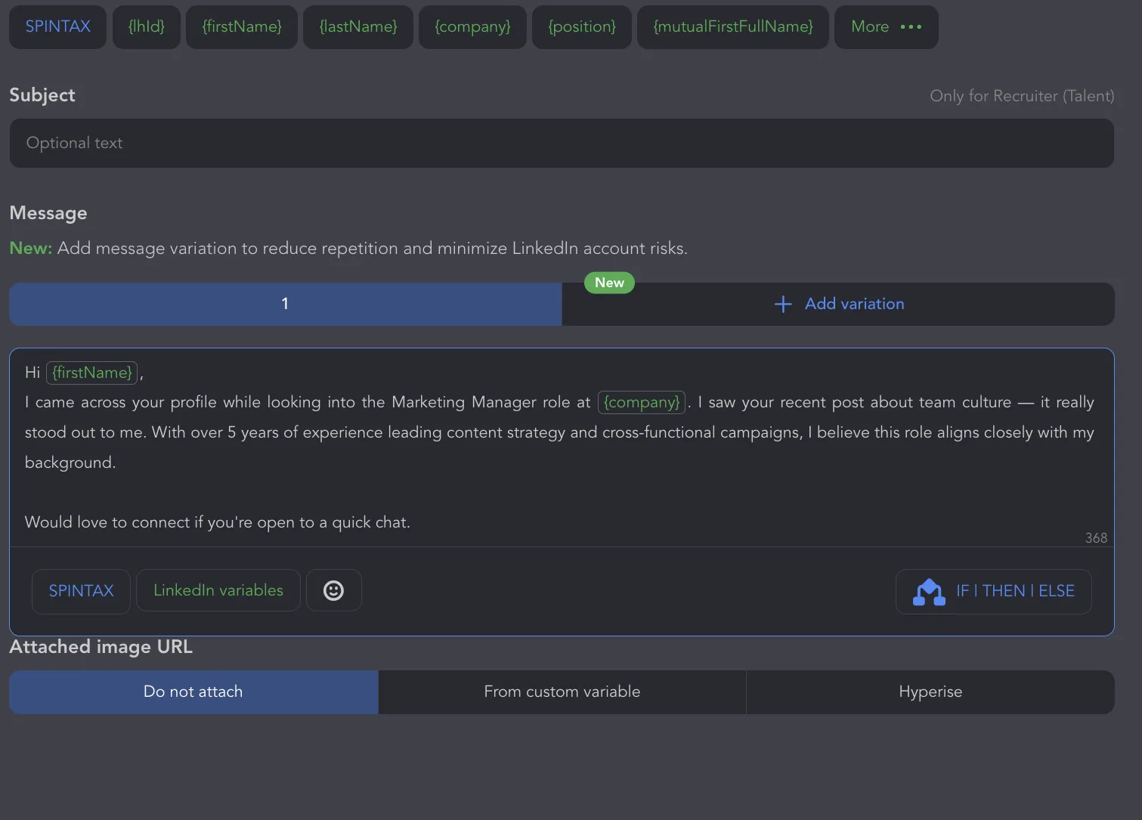The width and height of the screenshot is (1142, 820).
Task: Insert the {lhId} variable chip
Action: [x=147, y=27]
